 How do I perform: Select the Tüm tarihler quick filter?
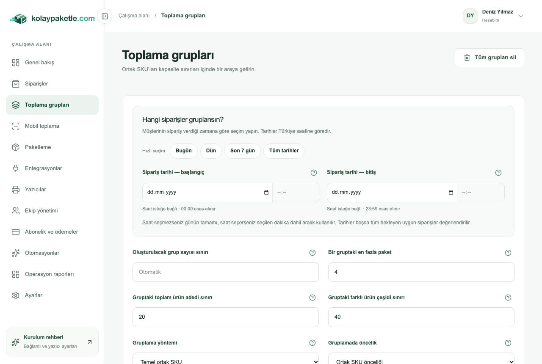point(284,151)
